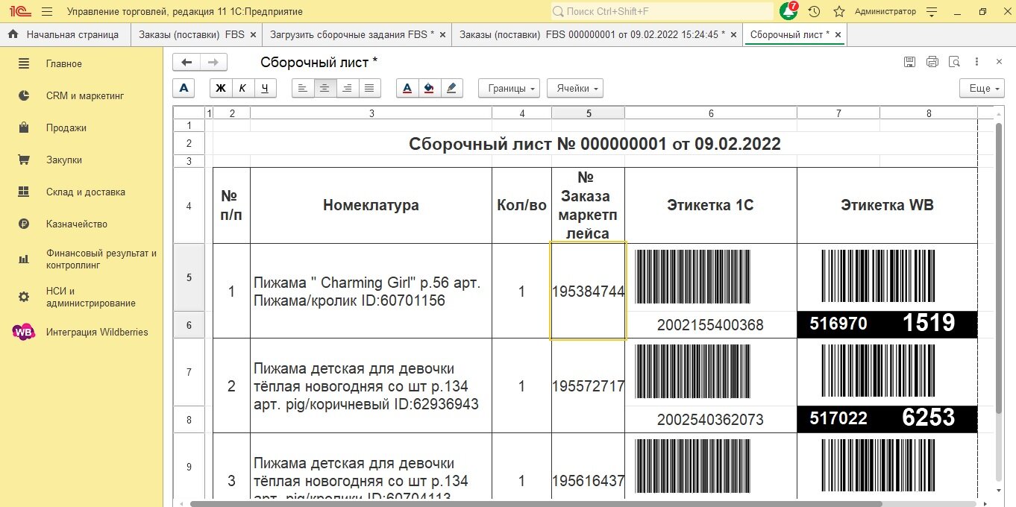Open service settings lines icon in title bar

pyautogui.click(x=931, y=12)
